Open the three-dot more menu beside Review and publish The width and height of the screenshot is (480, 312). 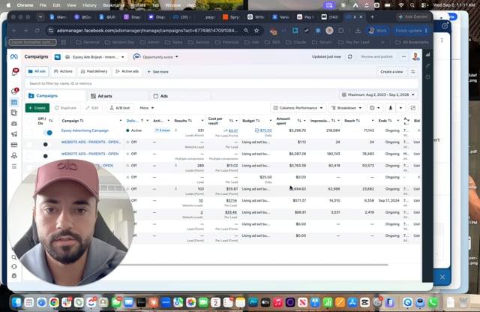coord(403,57)
